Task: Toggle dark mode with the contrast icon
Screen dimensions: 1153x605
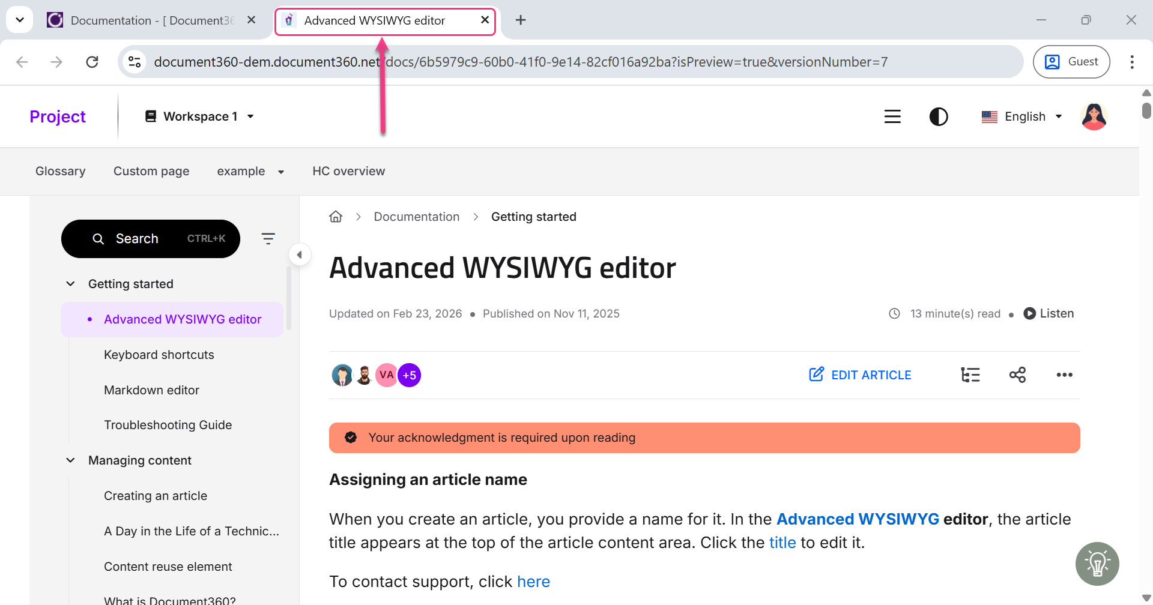Action: [x=939, y=116]
